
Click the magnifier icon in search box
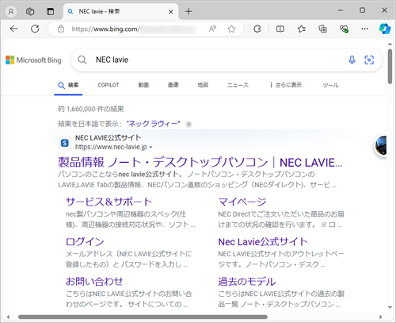tap(82, 60)
